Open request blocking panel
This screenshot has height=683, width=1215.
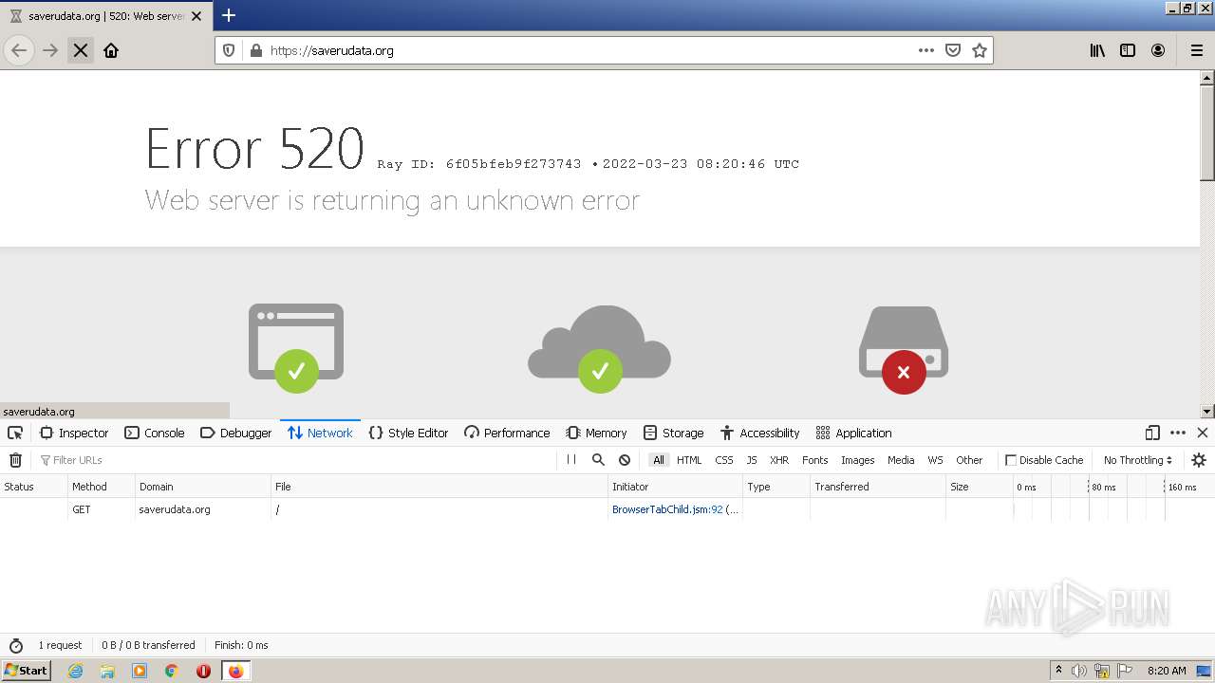pyautogui.click(x=625, y=459)
